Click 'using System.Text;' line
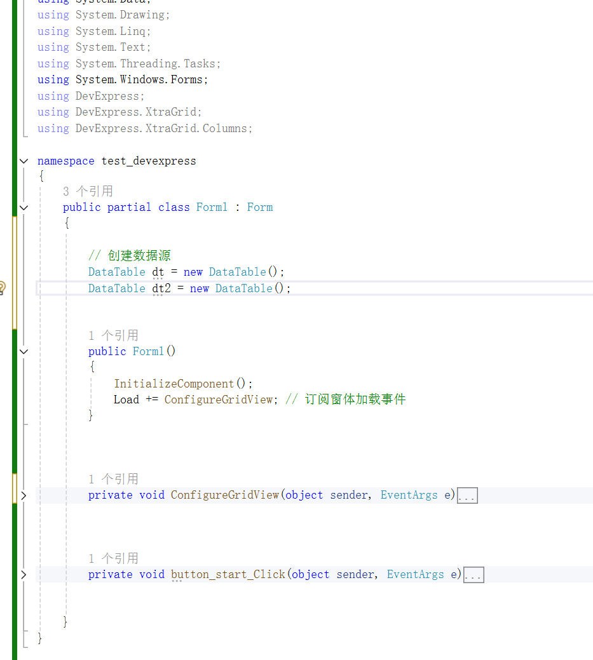Viewport: 593px width, 660px height. [94, 47]
